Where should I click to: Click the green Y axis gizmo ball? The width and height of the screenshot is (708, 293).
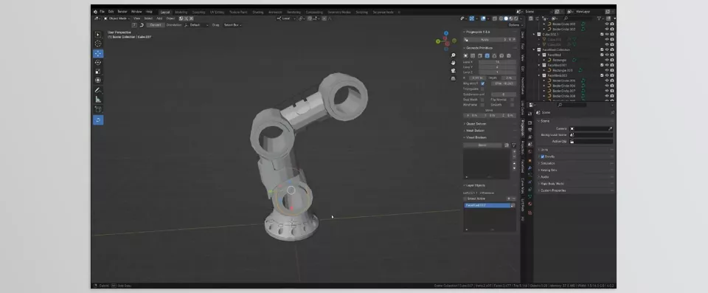coord(437,41)
